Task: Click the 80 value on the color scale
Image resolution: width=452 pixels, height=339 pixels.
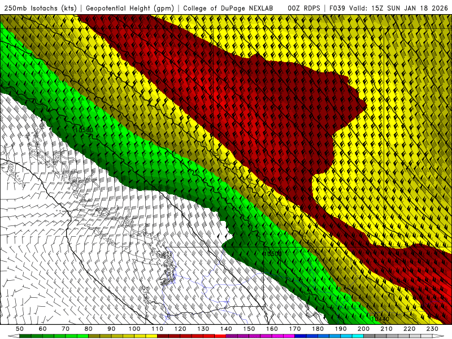Action: [88, 329]
